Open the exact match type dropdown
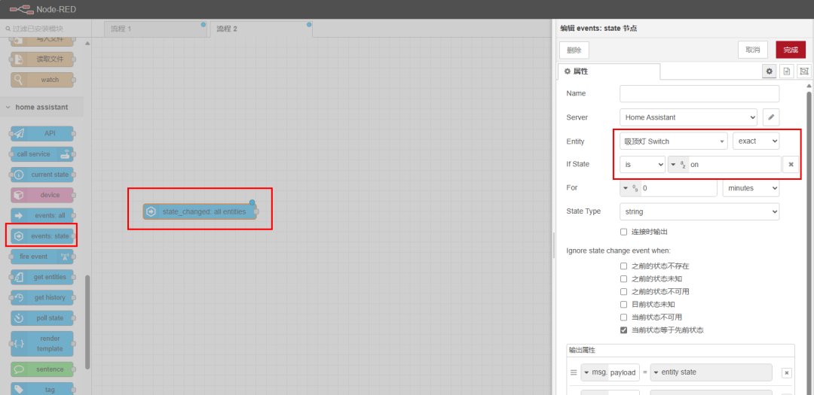The image size is (814, 395). pos(756,141)
